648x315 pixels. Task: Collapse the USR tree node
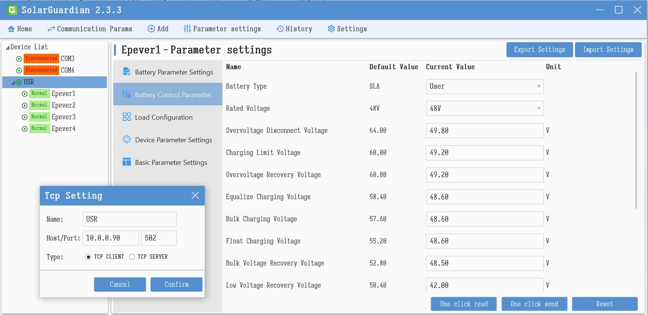point(13,82)
